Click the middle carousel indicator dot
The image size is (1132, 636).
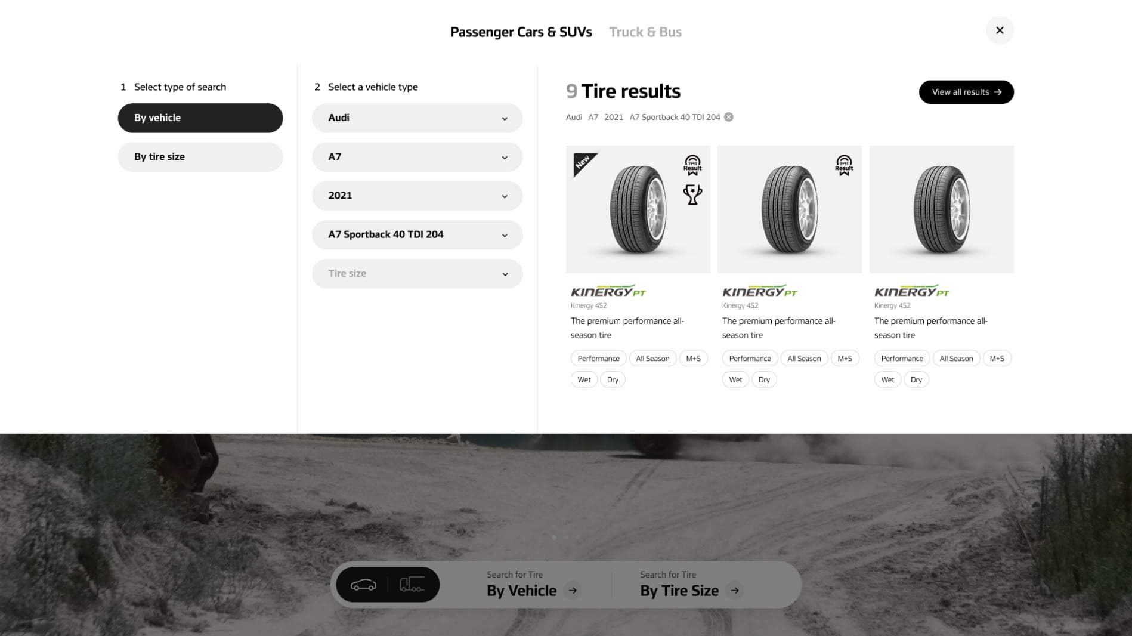point(566,538)
